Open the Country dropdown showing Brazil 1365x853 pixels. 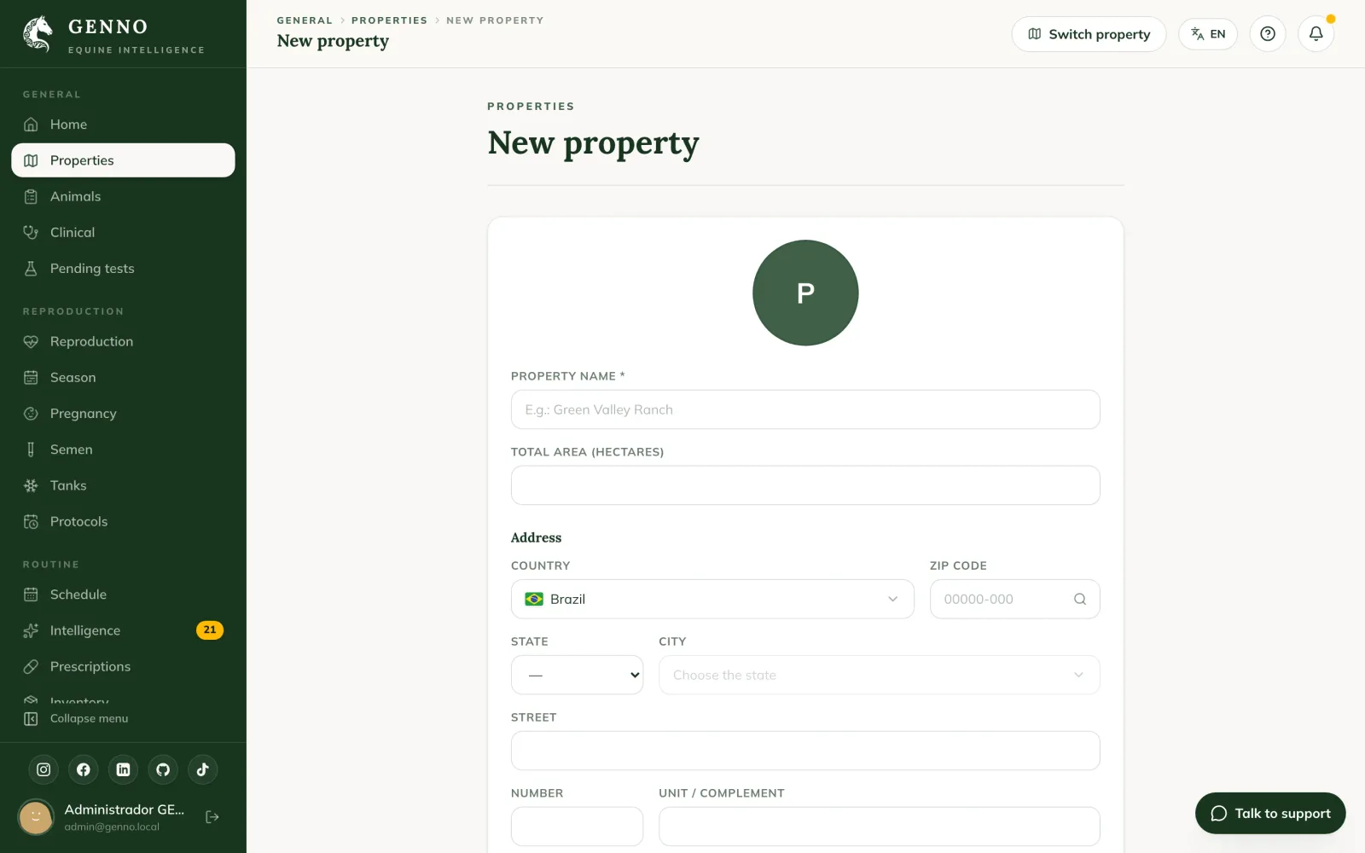pos(712,599)
